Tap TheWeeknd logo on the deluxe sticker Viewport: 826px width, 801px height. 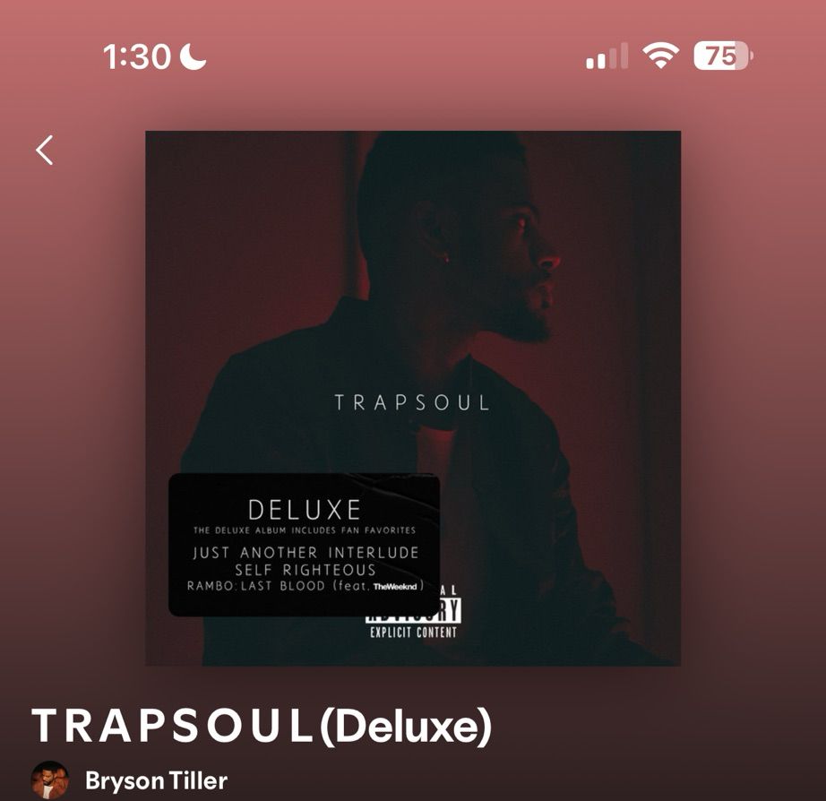tap(395, 587)
